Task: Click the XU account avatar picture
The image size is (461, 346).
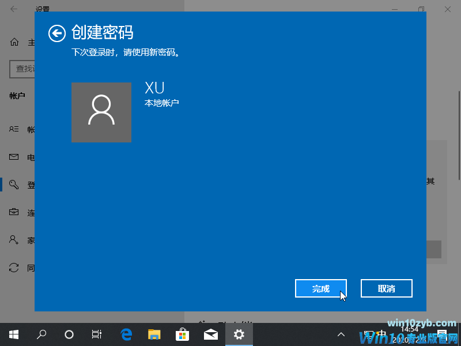Action: pos(101,112)
